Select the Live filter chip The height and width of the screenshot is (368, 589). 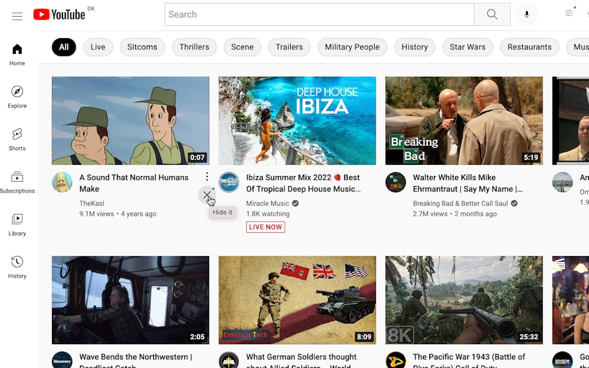[98, 47]
